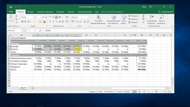Screen dimensions: 190x107
Task: Decrease font size with smaller A icon
Action: click(x=46, y=17)
